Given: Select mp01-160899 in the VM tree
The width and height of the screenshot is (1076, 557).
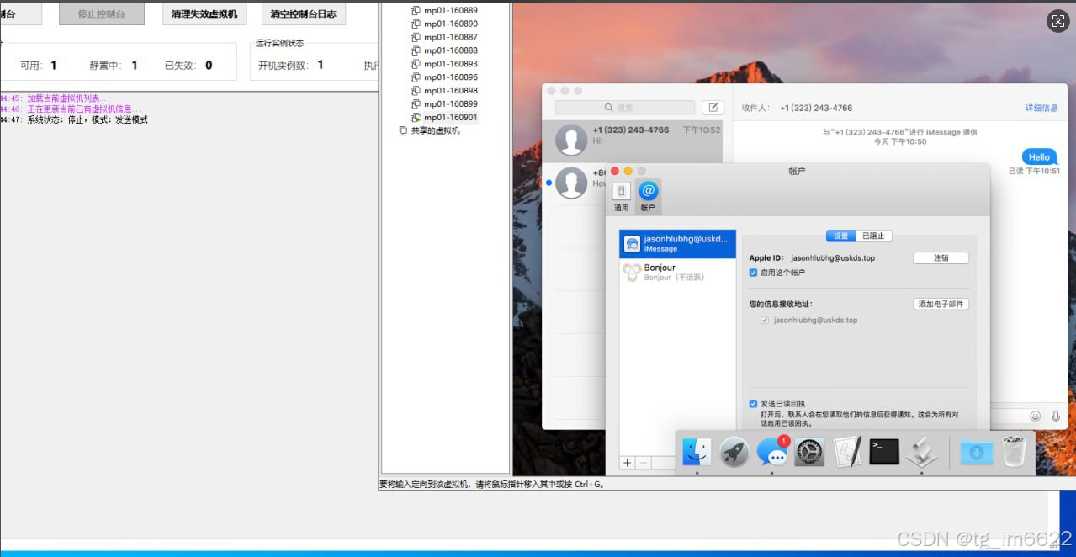Looking at the screenshot, I should click(451, 104).
